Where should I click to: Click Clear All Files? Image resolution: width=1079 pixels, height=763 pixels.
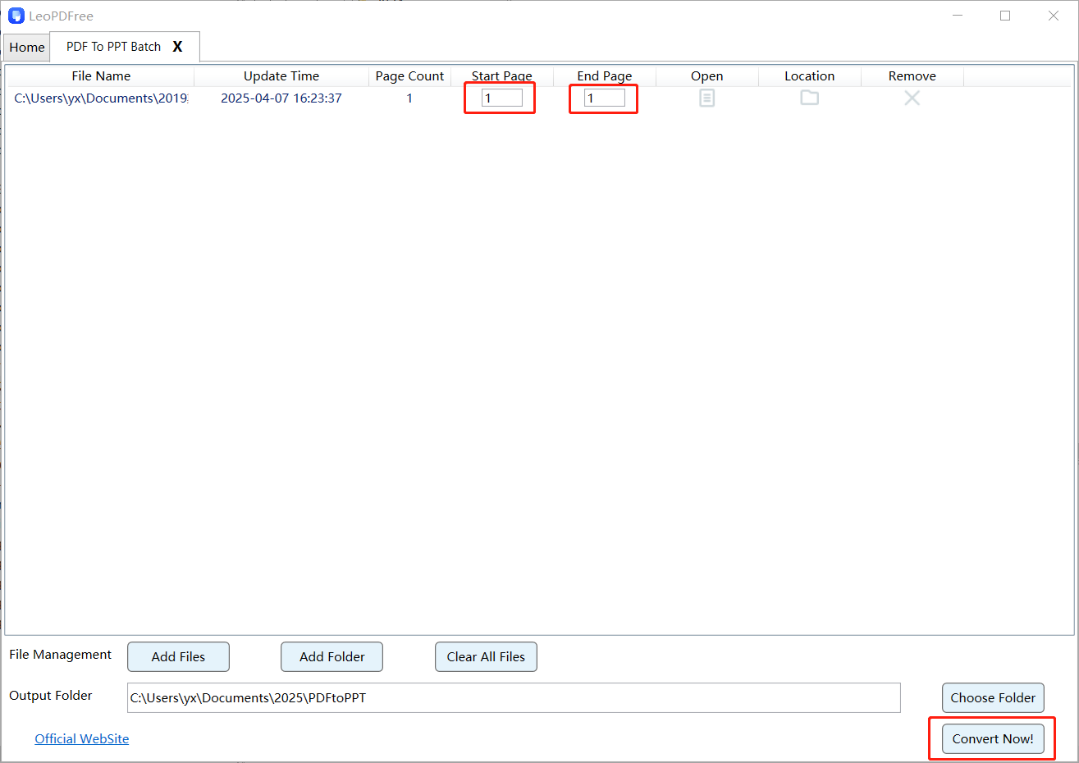(486, 656)
